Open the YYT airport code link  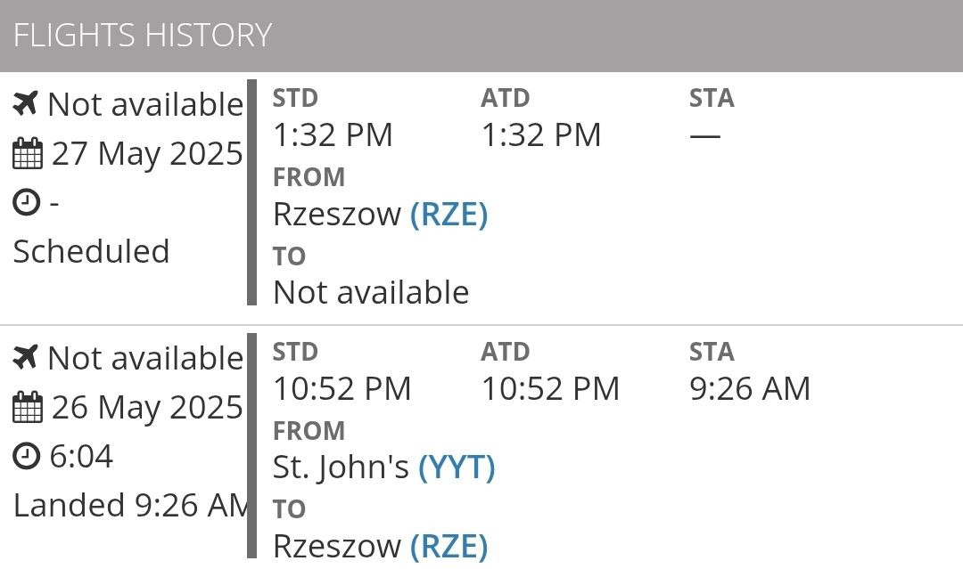pos(457,467)
